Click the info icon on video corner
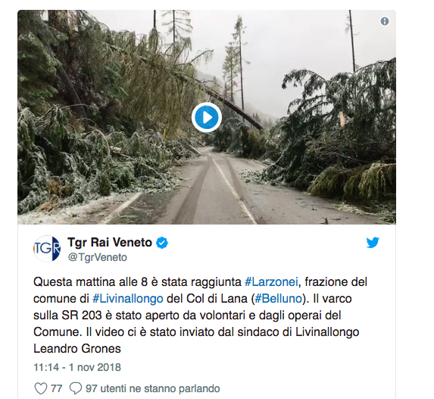434x399 pixels. click(385, 21)
